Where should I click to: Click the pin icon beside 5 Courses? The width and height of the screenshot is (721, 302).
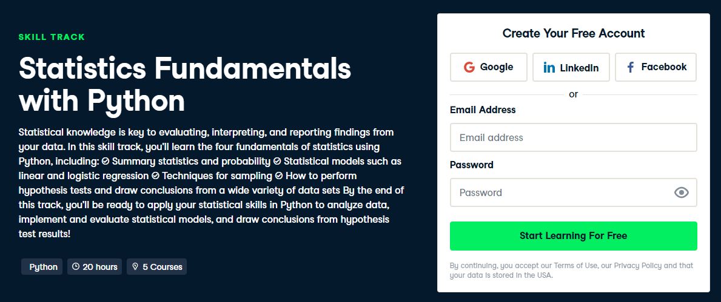pyautogui.click(x=135, y=266)
